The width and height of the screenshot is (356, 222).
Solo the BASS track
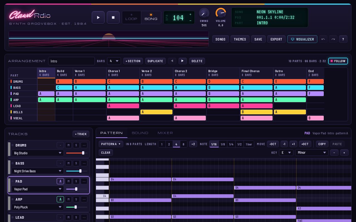tap(76, 163)
